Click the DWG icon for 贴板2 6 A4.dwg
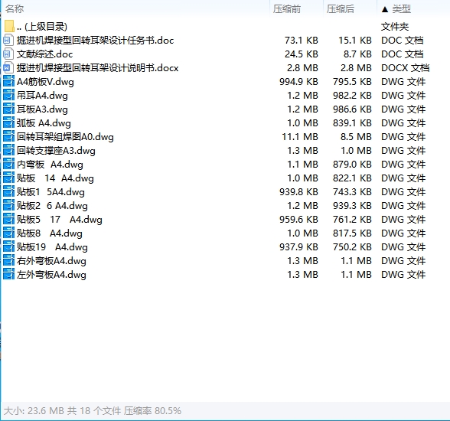 [8, 205]
